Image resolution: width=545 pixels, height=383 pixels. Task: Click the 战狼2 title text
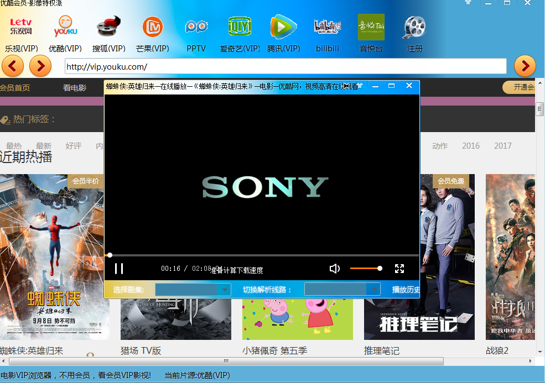point(497,351)
